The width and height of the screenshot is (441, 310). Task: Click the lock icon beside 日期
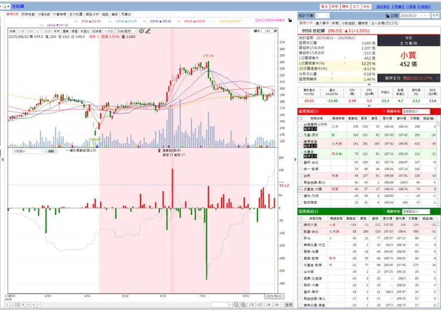coord(387,15)
